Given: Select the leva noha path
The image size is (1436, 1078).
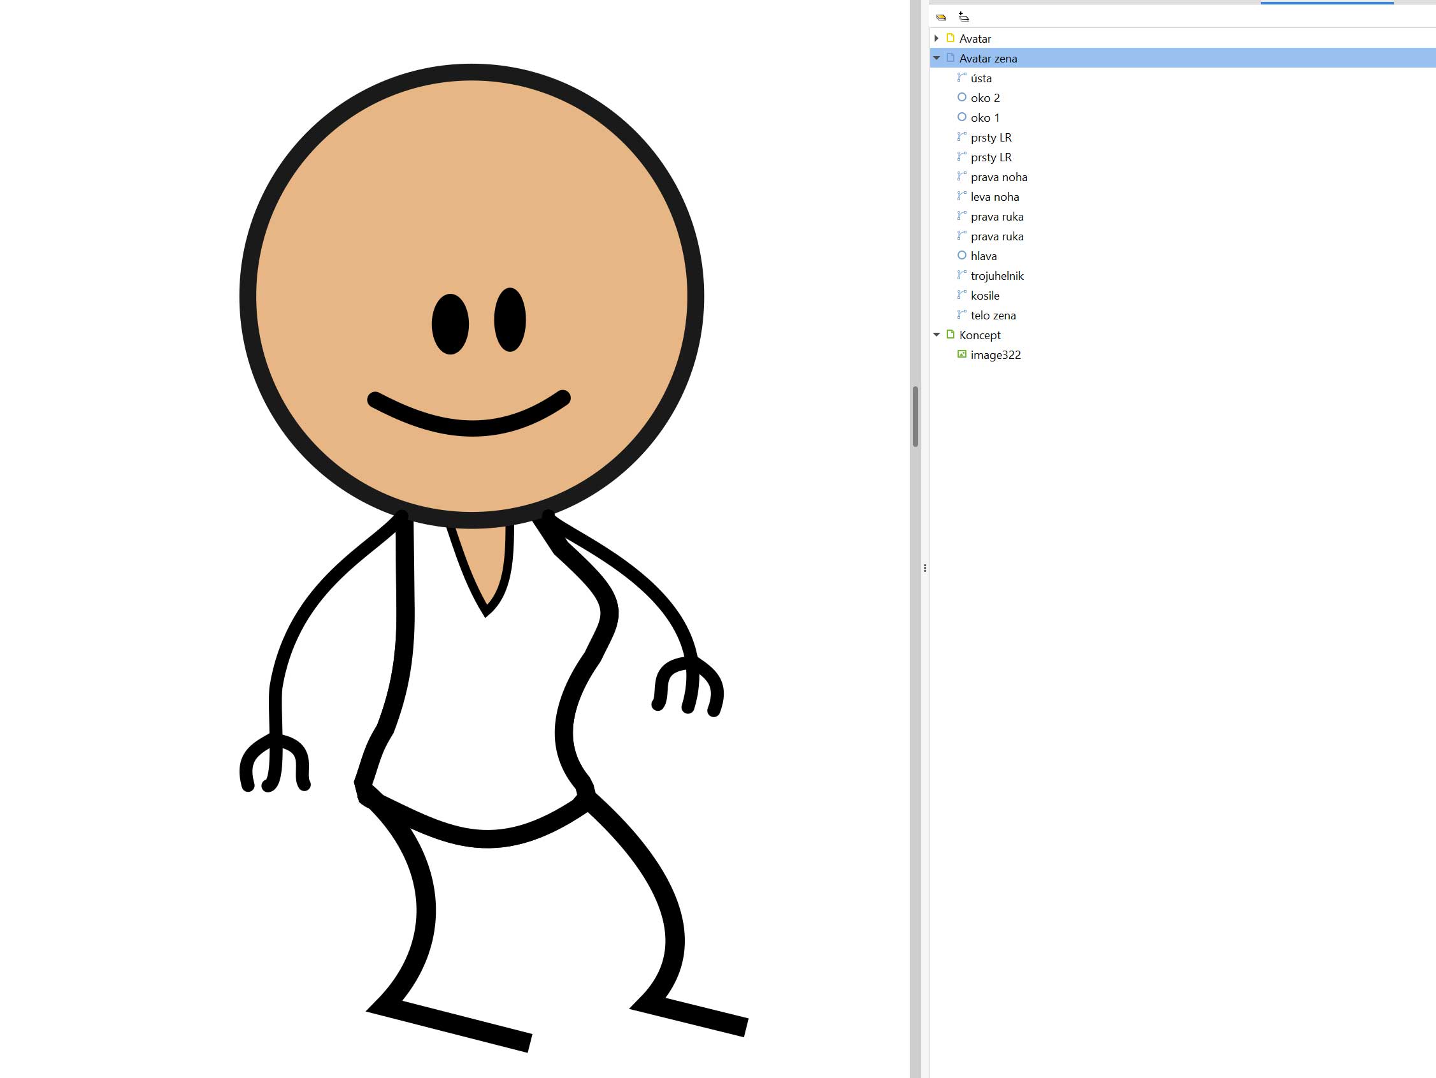Looking at the screenshot, I should pyautogui.click(x=994, y=197).
